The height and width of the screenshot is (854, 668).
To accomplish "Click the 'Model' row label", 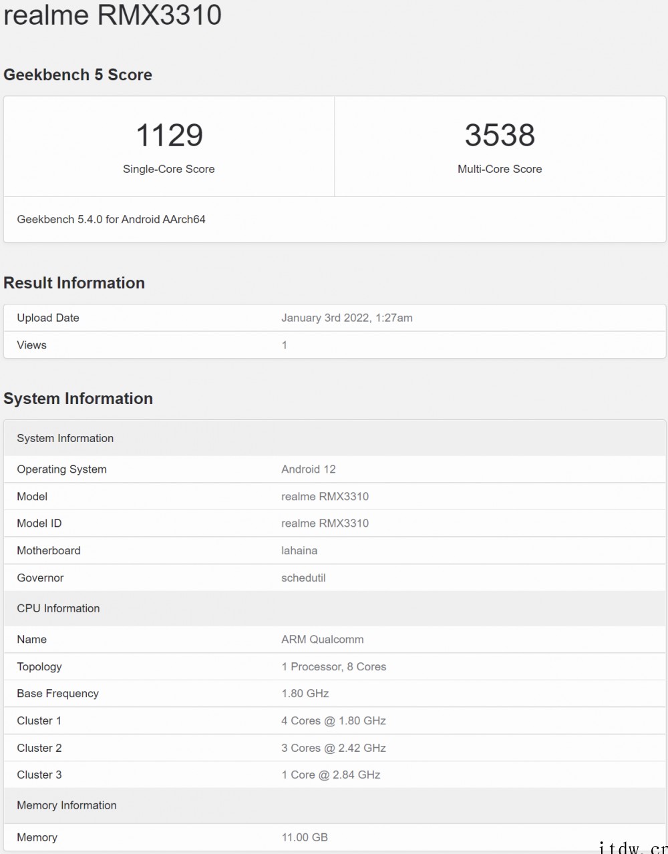I will click(32, 496).
